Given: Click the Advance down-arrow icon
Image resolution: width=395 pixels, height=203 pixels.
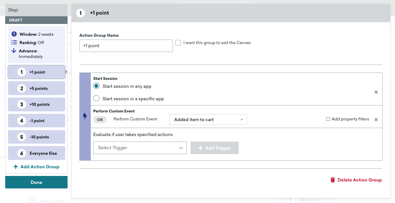Looking at the screenshot, I should [14, 51].
